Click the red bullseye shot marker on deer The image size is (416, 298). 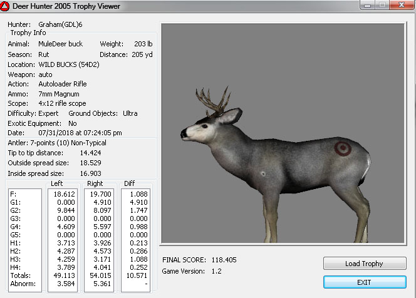[342, 149]
